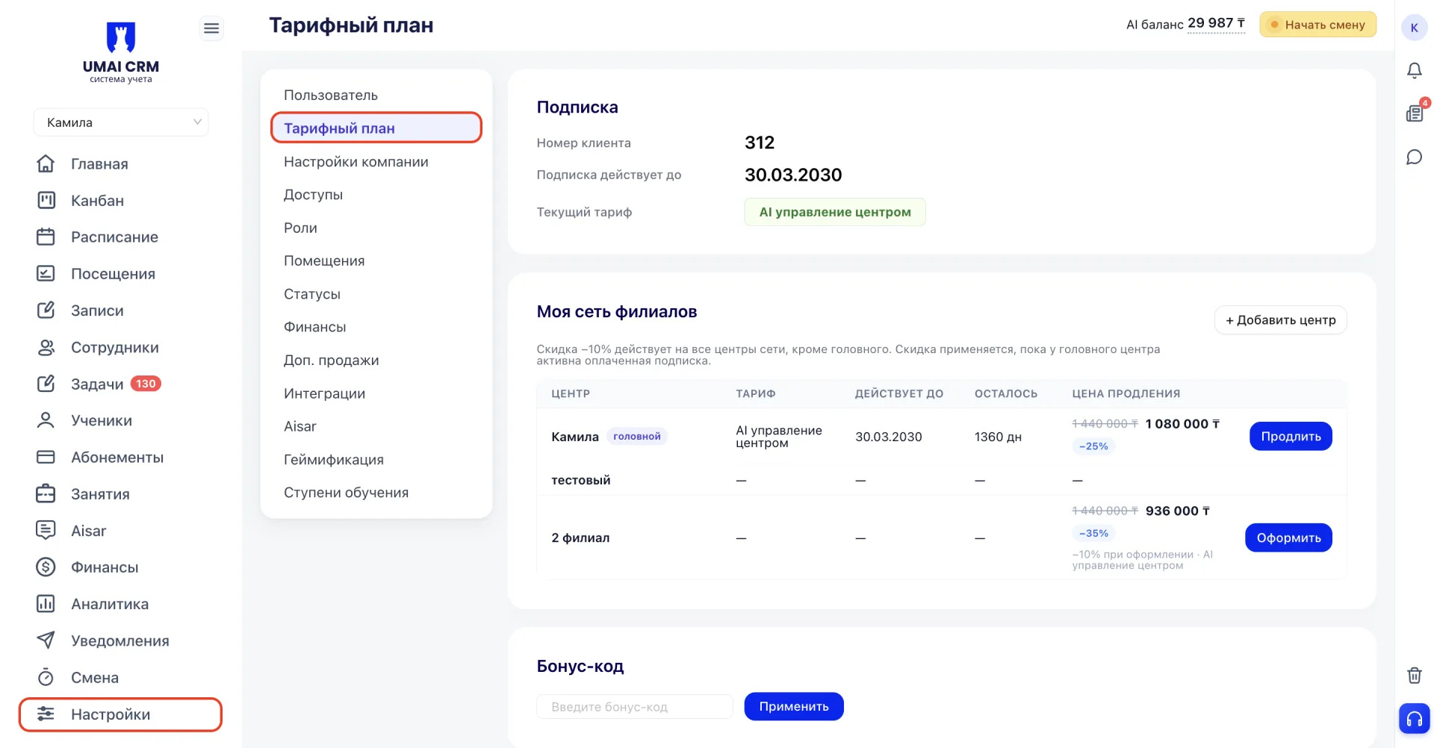Screen dimensions: 1434x748
Task: Open the news feed icon with badge
Action: pyautogui.click(x=1415, y=113)
